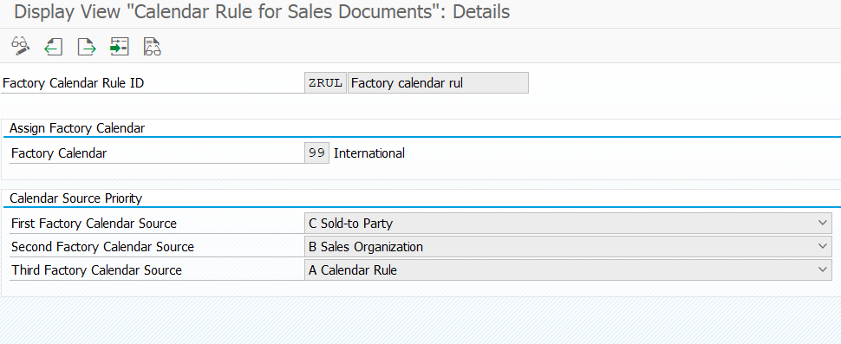This screenshot has width=841, height=344.
Task: Expand the Third Factory Calendar Source dropdown
Action: pos(823,270)
